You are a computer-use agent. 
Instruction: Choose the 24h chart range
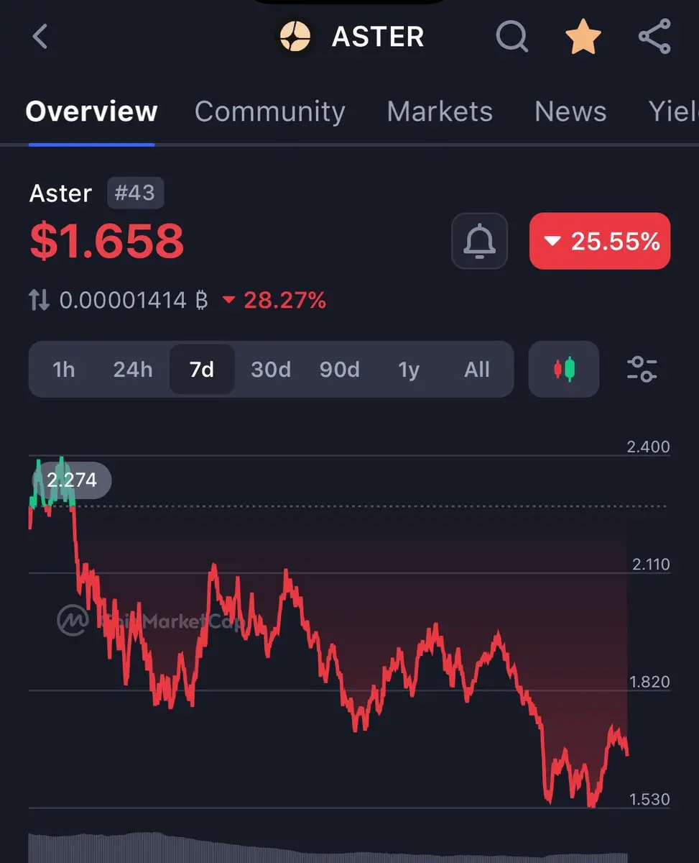tap(133, 370)
